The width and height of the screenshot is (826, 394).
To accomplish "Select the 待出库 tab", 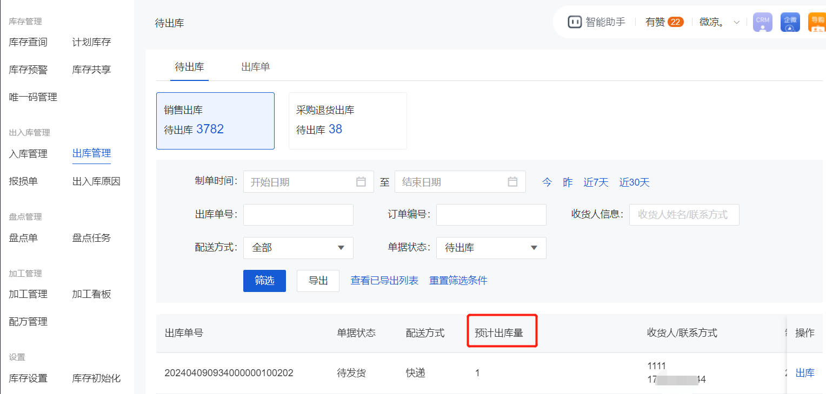I will click(189, 67).
